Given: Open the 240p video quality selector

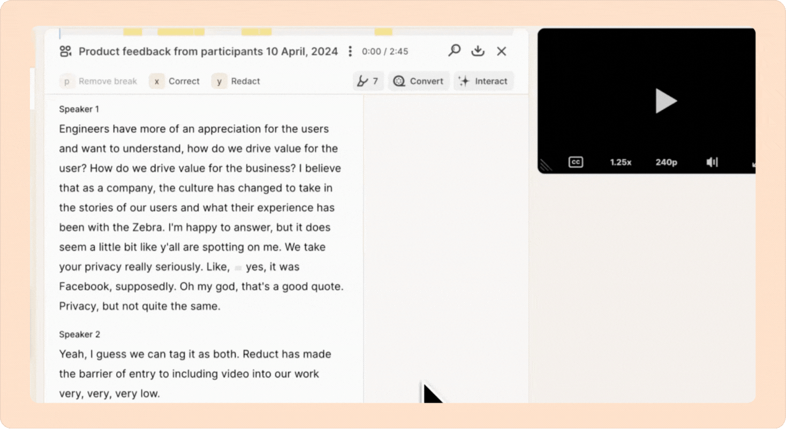Looking at the screenshot, I should point(666,162).
